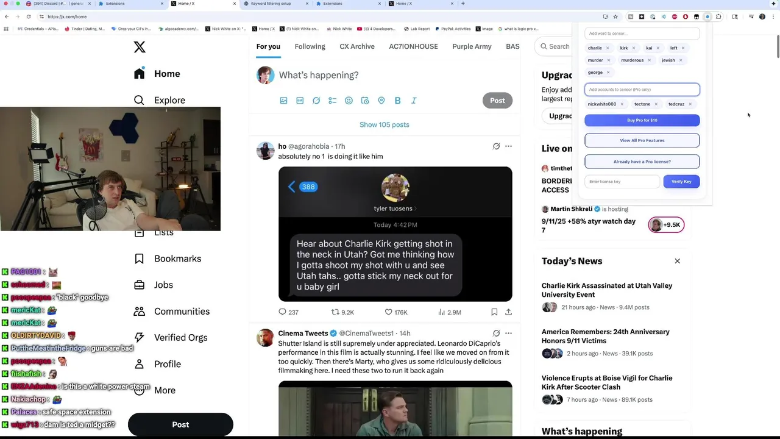Open emoji picker in post composer
Image resolution: width=780 pixels, height=439 pixels.
[x=349, y=101]
